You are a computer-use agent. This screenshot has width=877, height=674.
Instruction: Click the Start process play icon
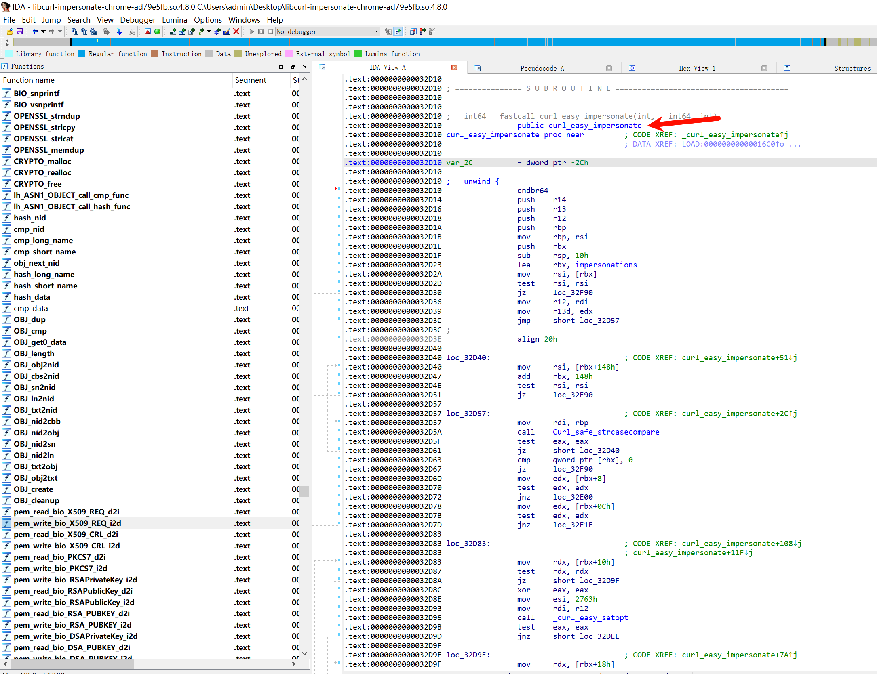click(x=252, y=31)
